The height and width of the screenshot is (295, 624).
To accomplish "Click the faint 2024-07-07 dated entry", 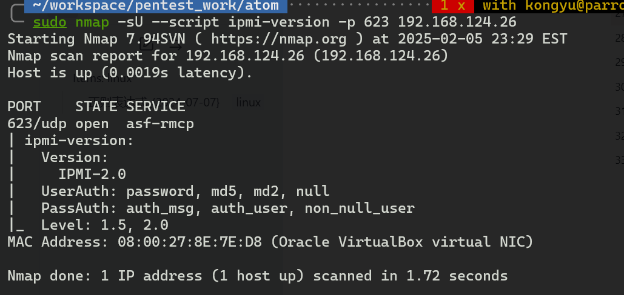I will (x=154, y=103).
